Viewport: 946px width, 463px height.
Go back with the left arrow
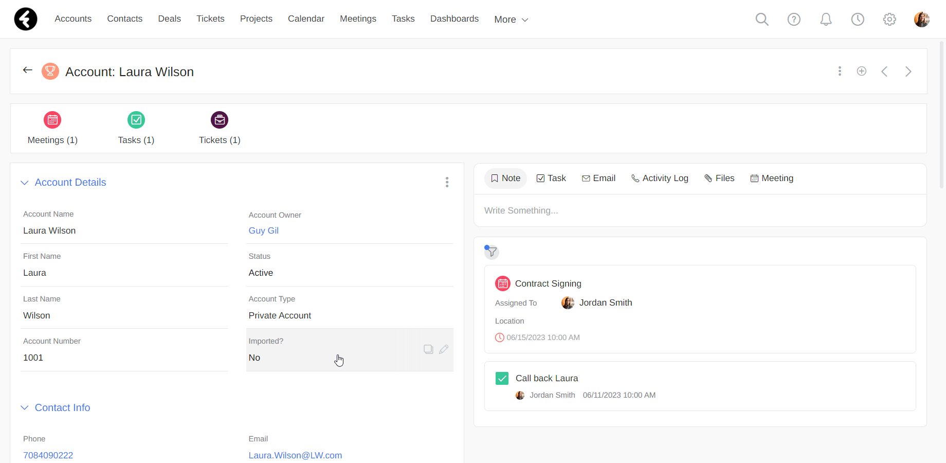(x=28, y=70)
